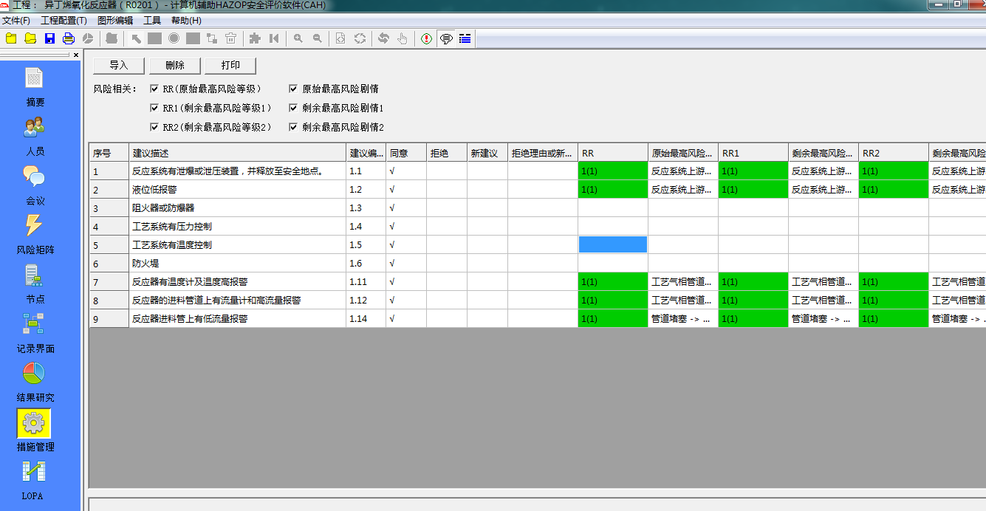986x511 pixels.
Task: Select the blue highlighted RR cell in row 5
Action: click(x=613, y=244)
